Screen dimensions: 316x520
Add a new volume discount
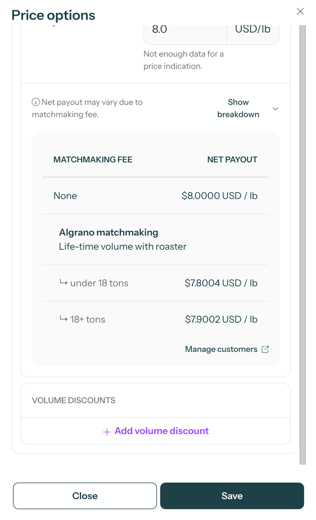pyautogui.click(x=156, y=431)
